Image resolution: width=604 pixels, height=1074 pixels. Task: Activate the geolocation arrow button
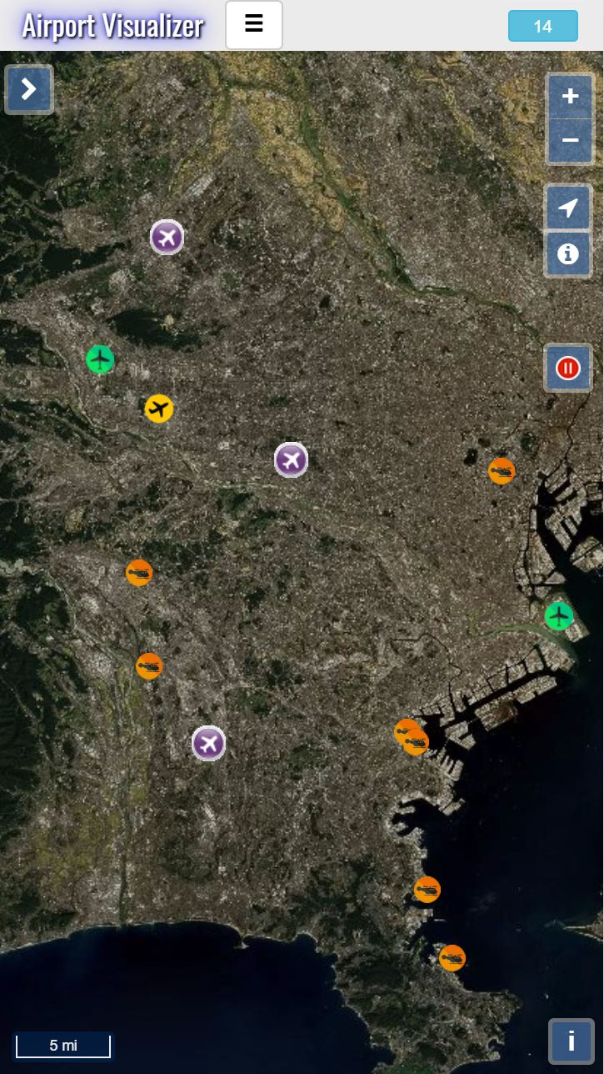click(x=568, y=208)
